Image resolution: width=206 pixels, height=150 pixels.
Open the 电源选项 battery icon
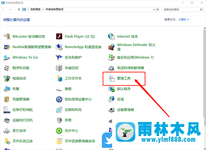tap(7, 78)
